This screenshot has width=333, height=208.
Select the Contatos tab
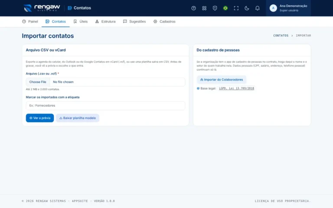(55, 21)
